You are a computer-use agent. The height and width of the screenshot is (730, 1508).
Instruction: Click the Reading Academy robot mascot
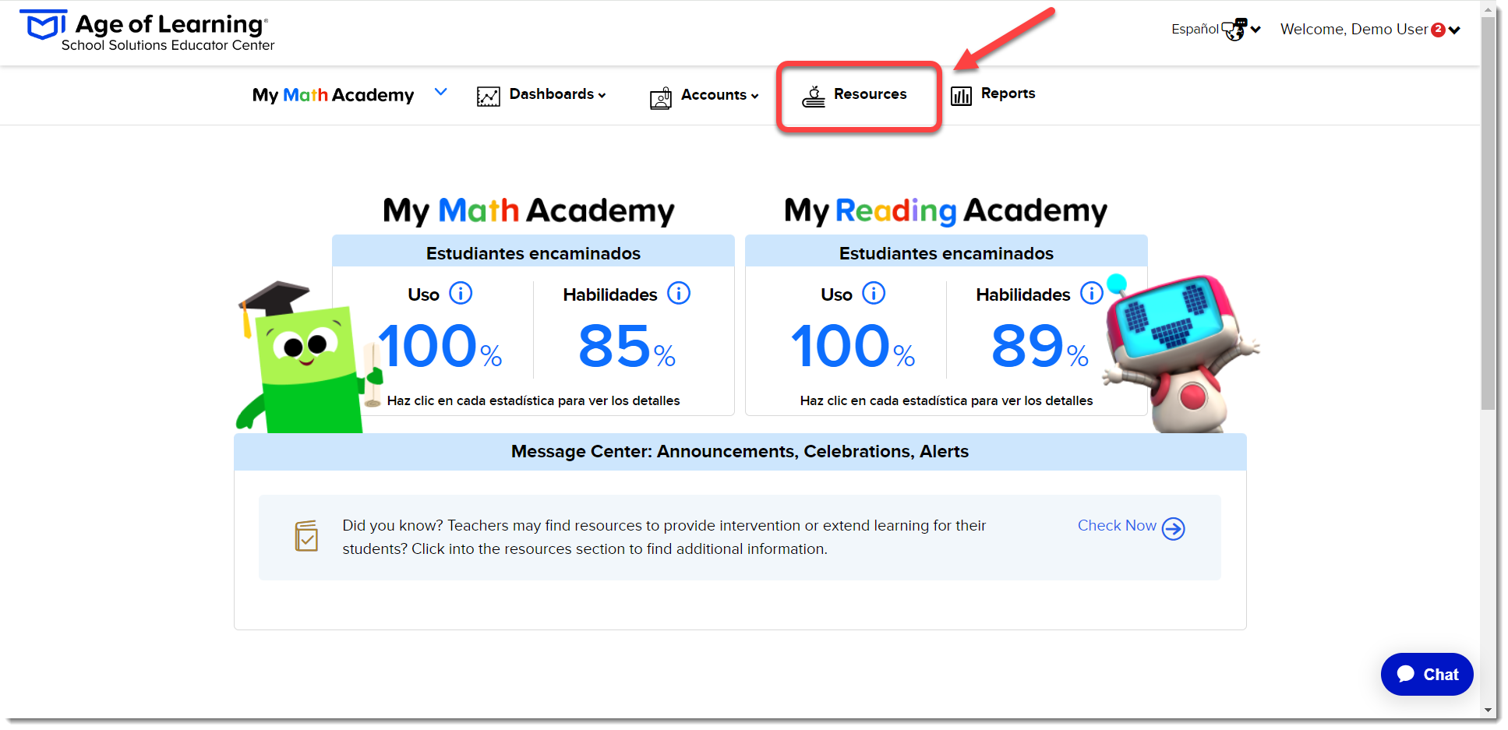click(1179, 354)
